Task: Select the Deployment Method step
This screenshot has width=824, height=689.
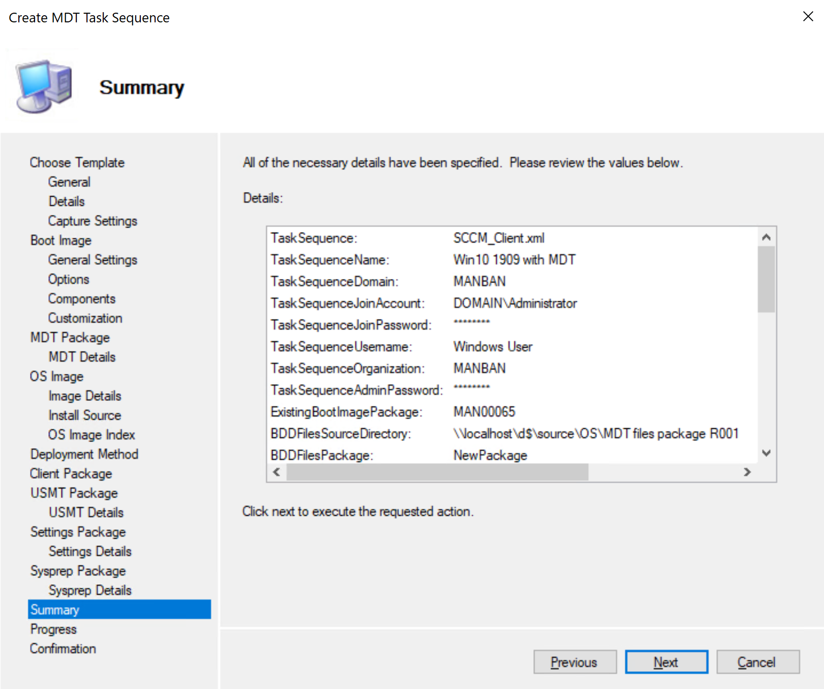Action: click(x=84, y=454)
